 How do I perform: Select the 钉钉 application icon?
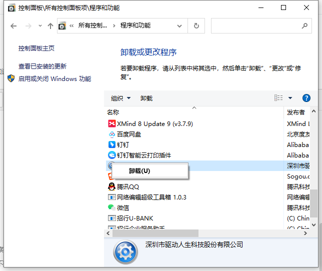[x=111, y=144]
